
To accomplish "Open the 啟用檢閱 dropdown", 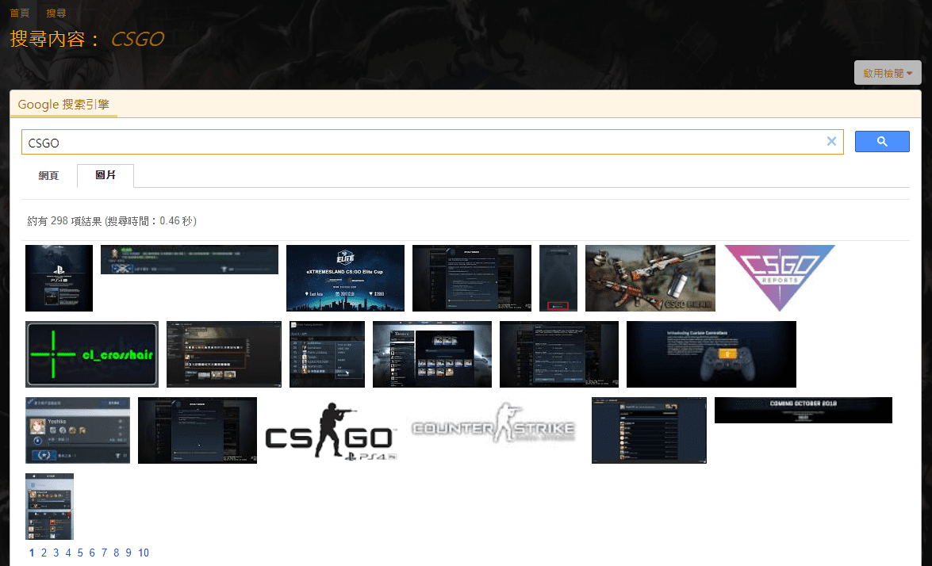I will (888, 73).
